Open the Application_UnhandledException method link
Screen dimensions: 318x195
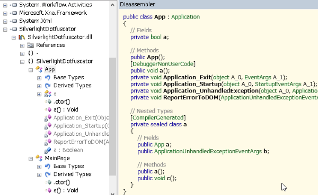tap(211, 91)
